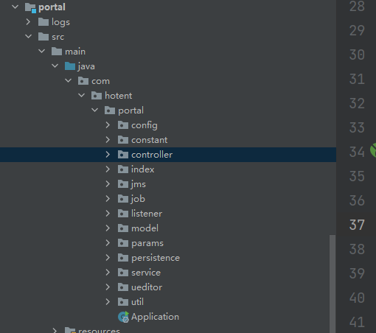Screen dimensions: 376x333
Task: Click the portal module folder icon
Action: click(30, 7)
